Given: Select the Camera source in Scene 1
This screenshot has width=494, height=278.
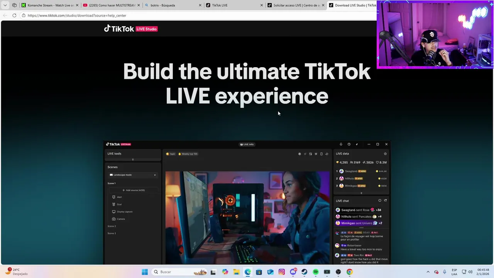Looking at the screenshot, I should pos(118,219).
